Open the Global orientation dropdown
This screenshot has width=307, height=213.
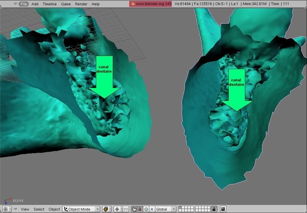(165, 209)
